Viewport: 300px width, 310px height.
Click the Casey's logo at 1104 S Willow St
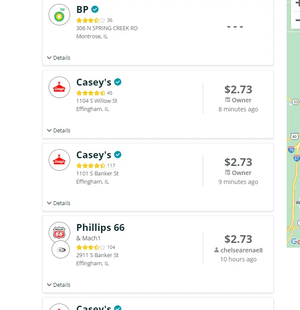coord(59,87)
